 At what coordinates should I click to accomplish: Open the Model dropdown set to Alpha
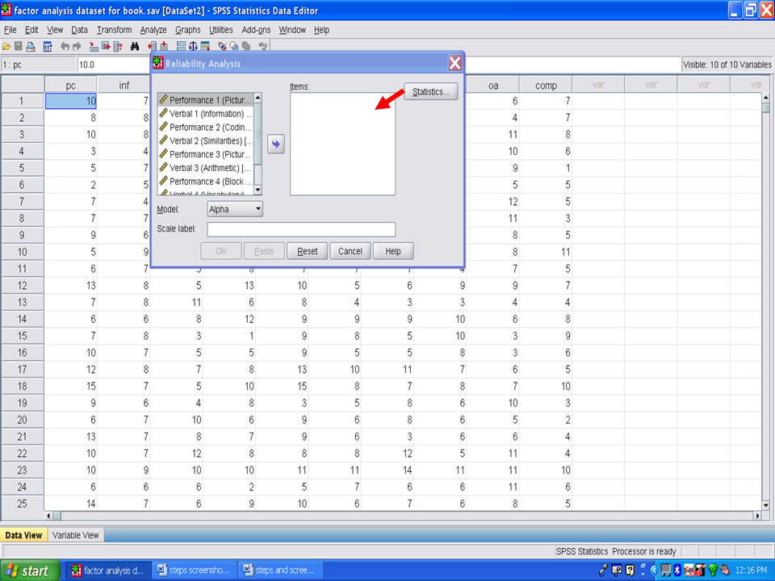pyautogui.click(x=235, y=209)
